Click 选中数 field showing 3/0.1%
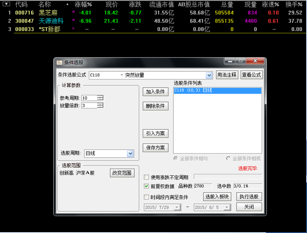 248,186
